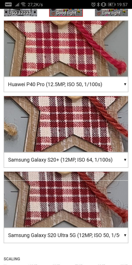
Task: Tap the vibrate mode status icon
Action: [104, 4]
